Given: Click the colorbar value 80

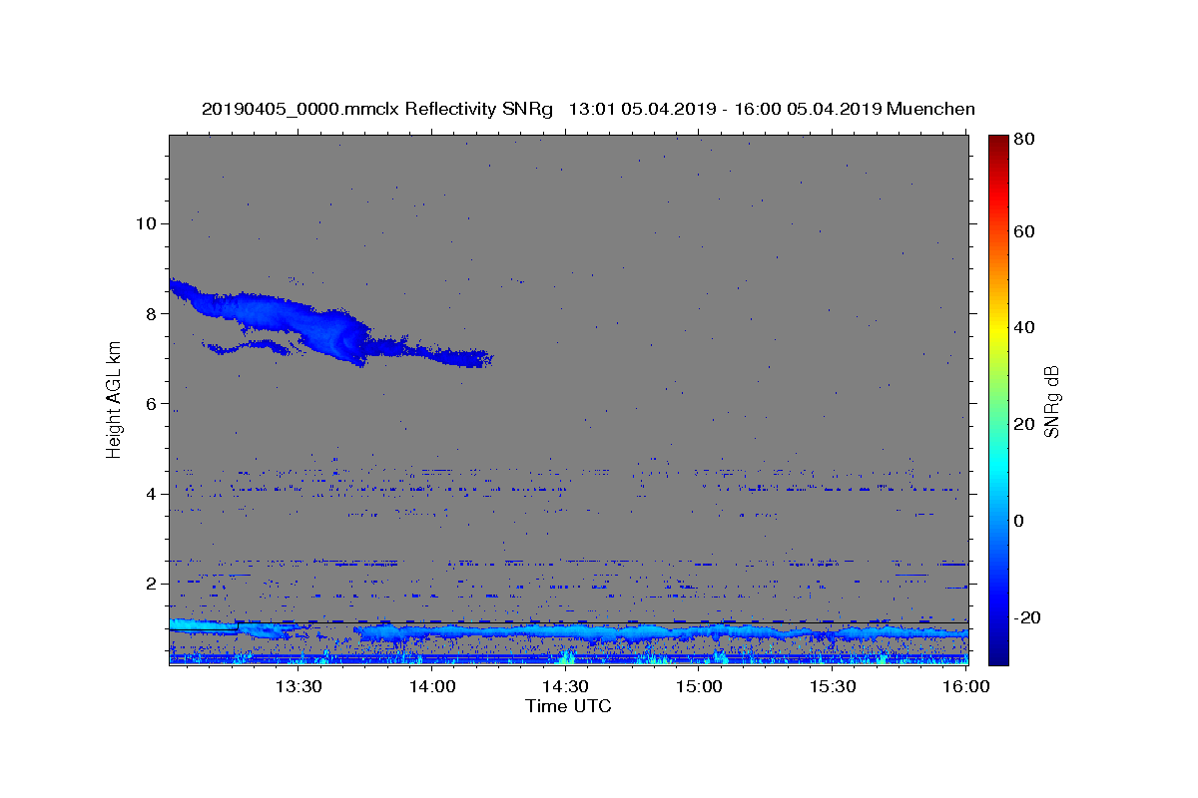Looking at the screenshot, I should click(x=1024, y=140).
